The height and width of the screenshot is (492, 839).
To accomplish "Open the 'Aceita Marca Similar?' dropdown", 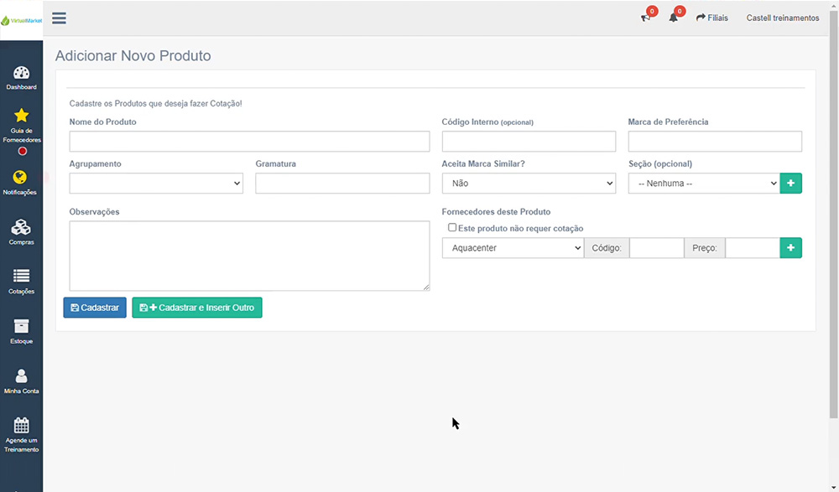I will (x=529, y=184).
